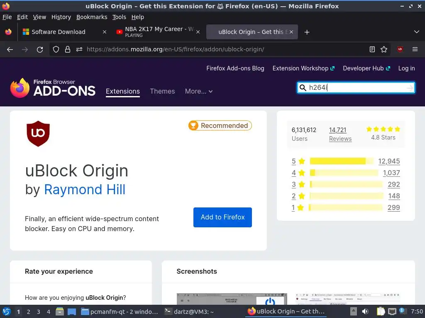
Task: Go to Extensions section
Action: pos(123,92)
